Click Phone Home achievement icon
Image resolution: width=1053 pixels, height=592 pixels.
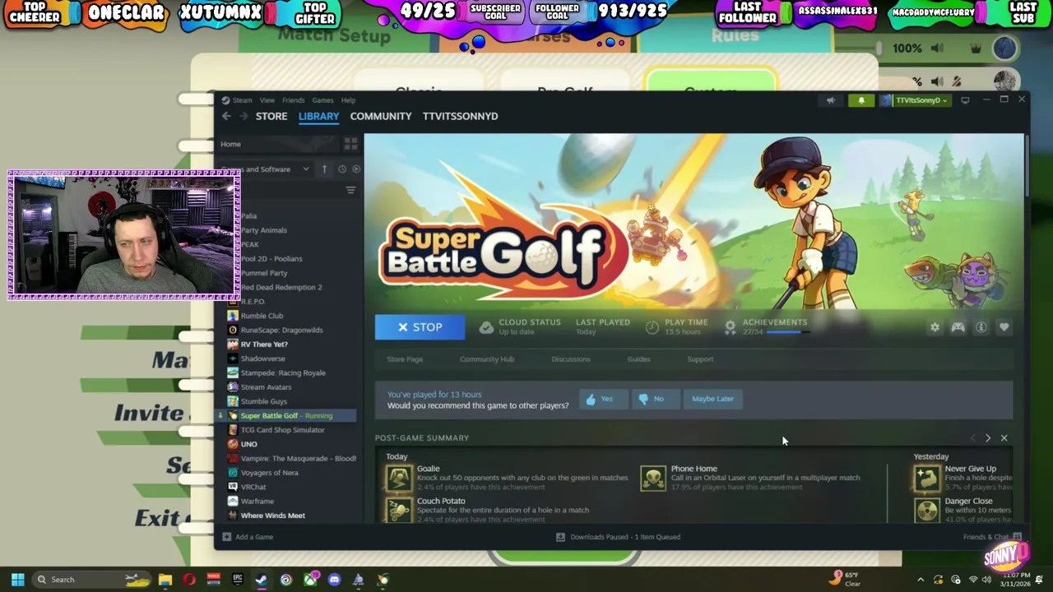coord(653,478)
